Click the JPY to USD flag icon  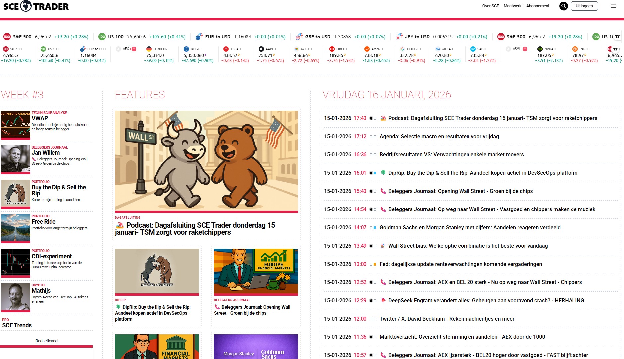[x=399, y=36]
